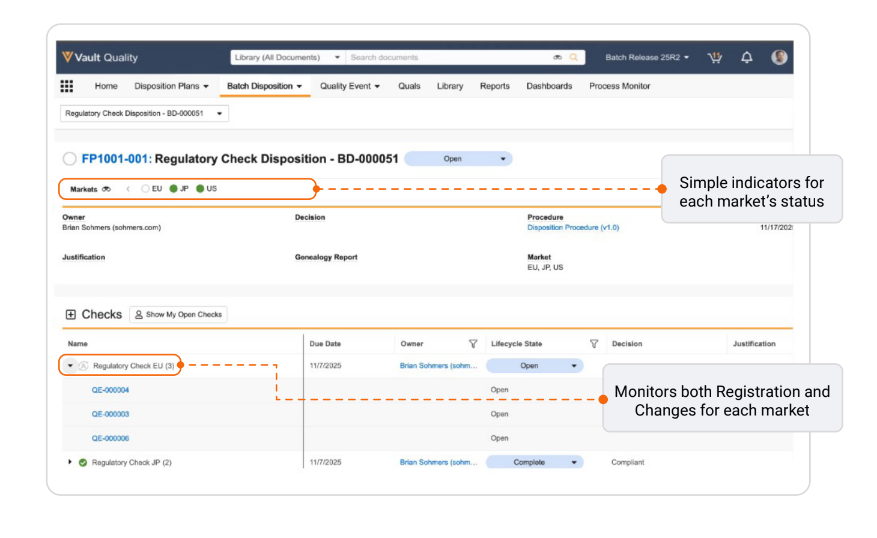
Task: Open the user profile avatar
Action: coord(779,57)
